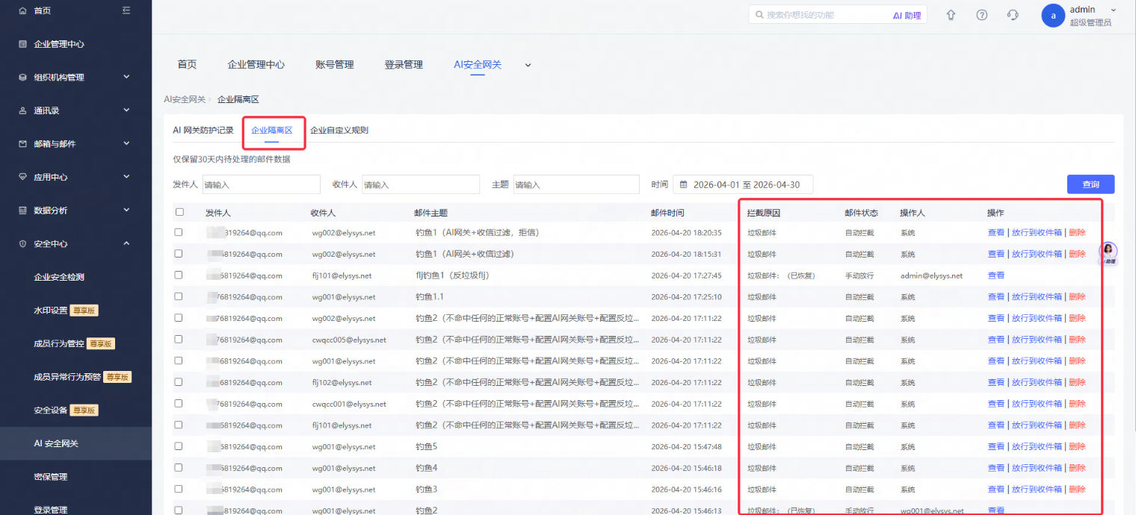Click the AI安全网关 breadcrumb link
The height and width of the screenshot is (515, 1136).
[185, 99]
